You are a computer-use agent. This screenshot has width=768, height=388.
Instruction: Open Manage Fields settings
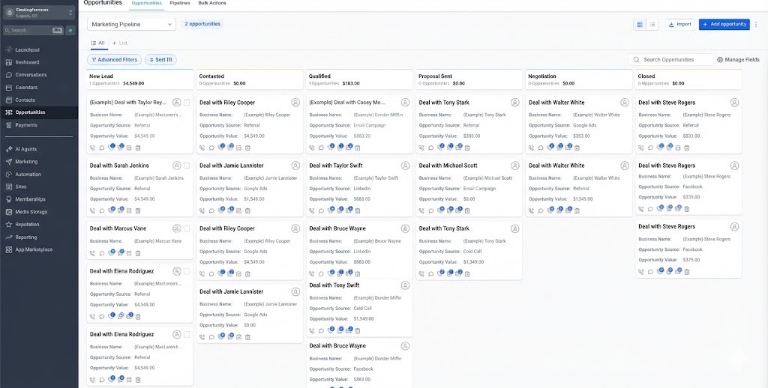tap(738, 60)
